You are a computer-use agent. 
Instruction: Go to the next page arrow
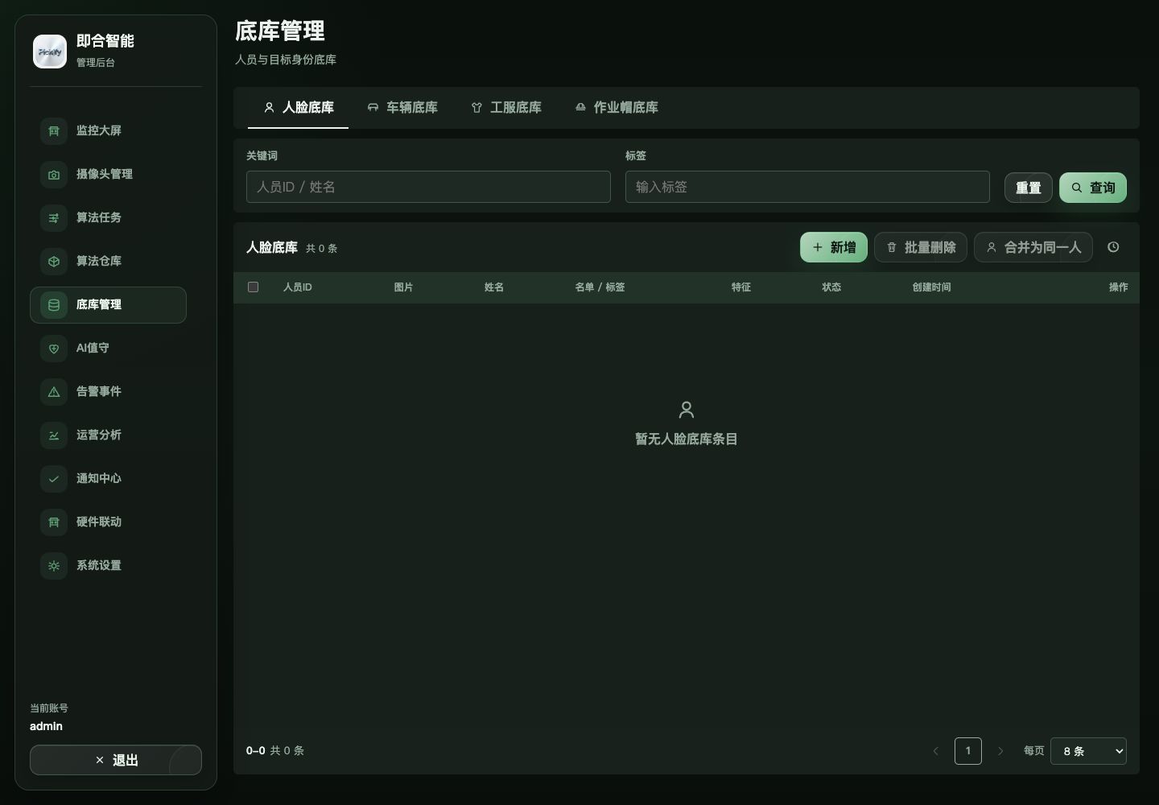[x=1000, y=751]
